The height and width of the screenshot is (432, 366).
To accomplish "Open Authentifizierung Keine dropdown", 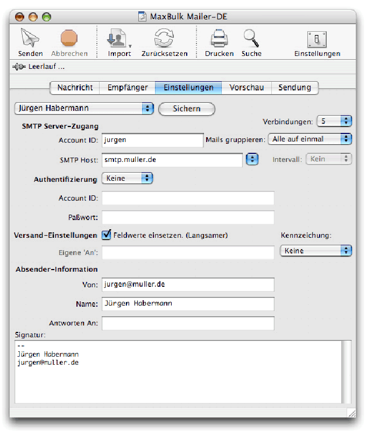I will [x=127, y=178].
